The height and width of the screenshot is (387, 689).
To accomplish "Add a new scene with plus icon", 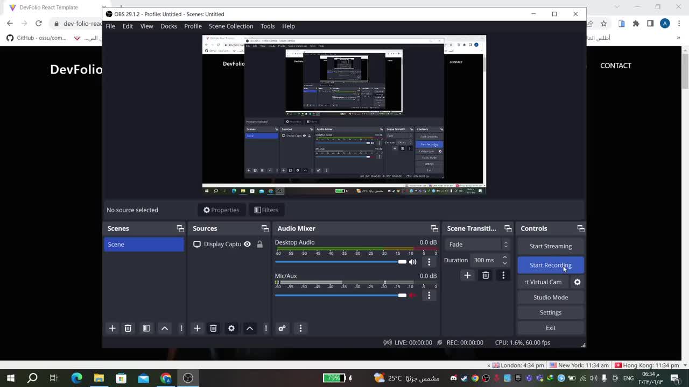I will tap(112, 328).
